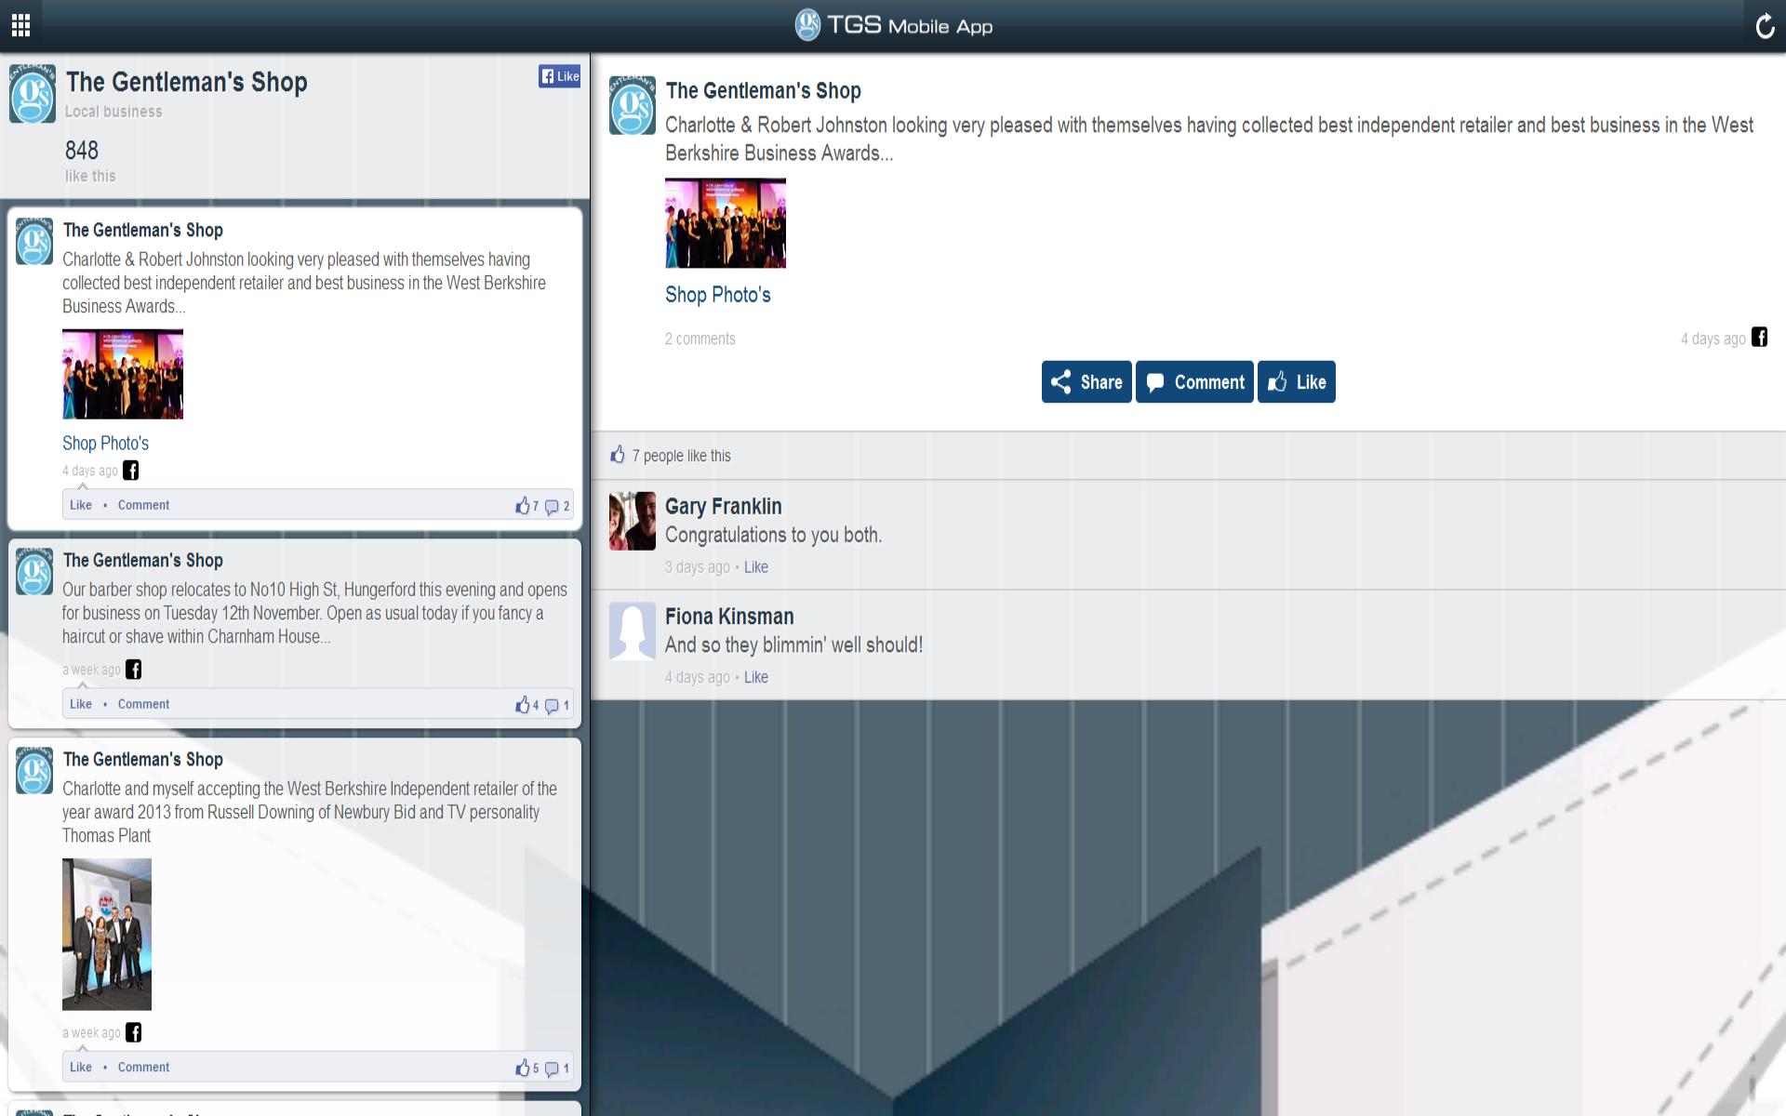1786x1116 pixels.
Task: Comment on the retailer of the year award post
Action: point(143,1067)
